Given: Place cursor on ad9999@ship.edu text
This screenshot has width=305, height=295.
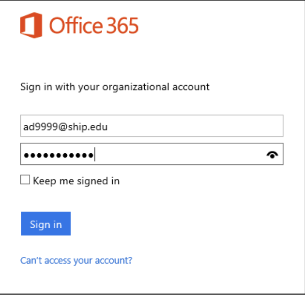Looking at the screenshot, I should [x=65, y=127].
